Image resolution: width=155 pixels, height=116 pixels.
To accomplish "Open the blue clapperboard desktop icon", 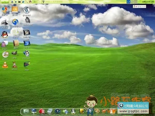I will pyautogui.click(x=27, y=43).
